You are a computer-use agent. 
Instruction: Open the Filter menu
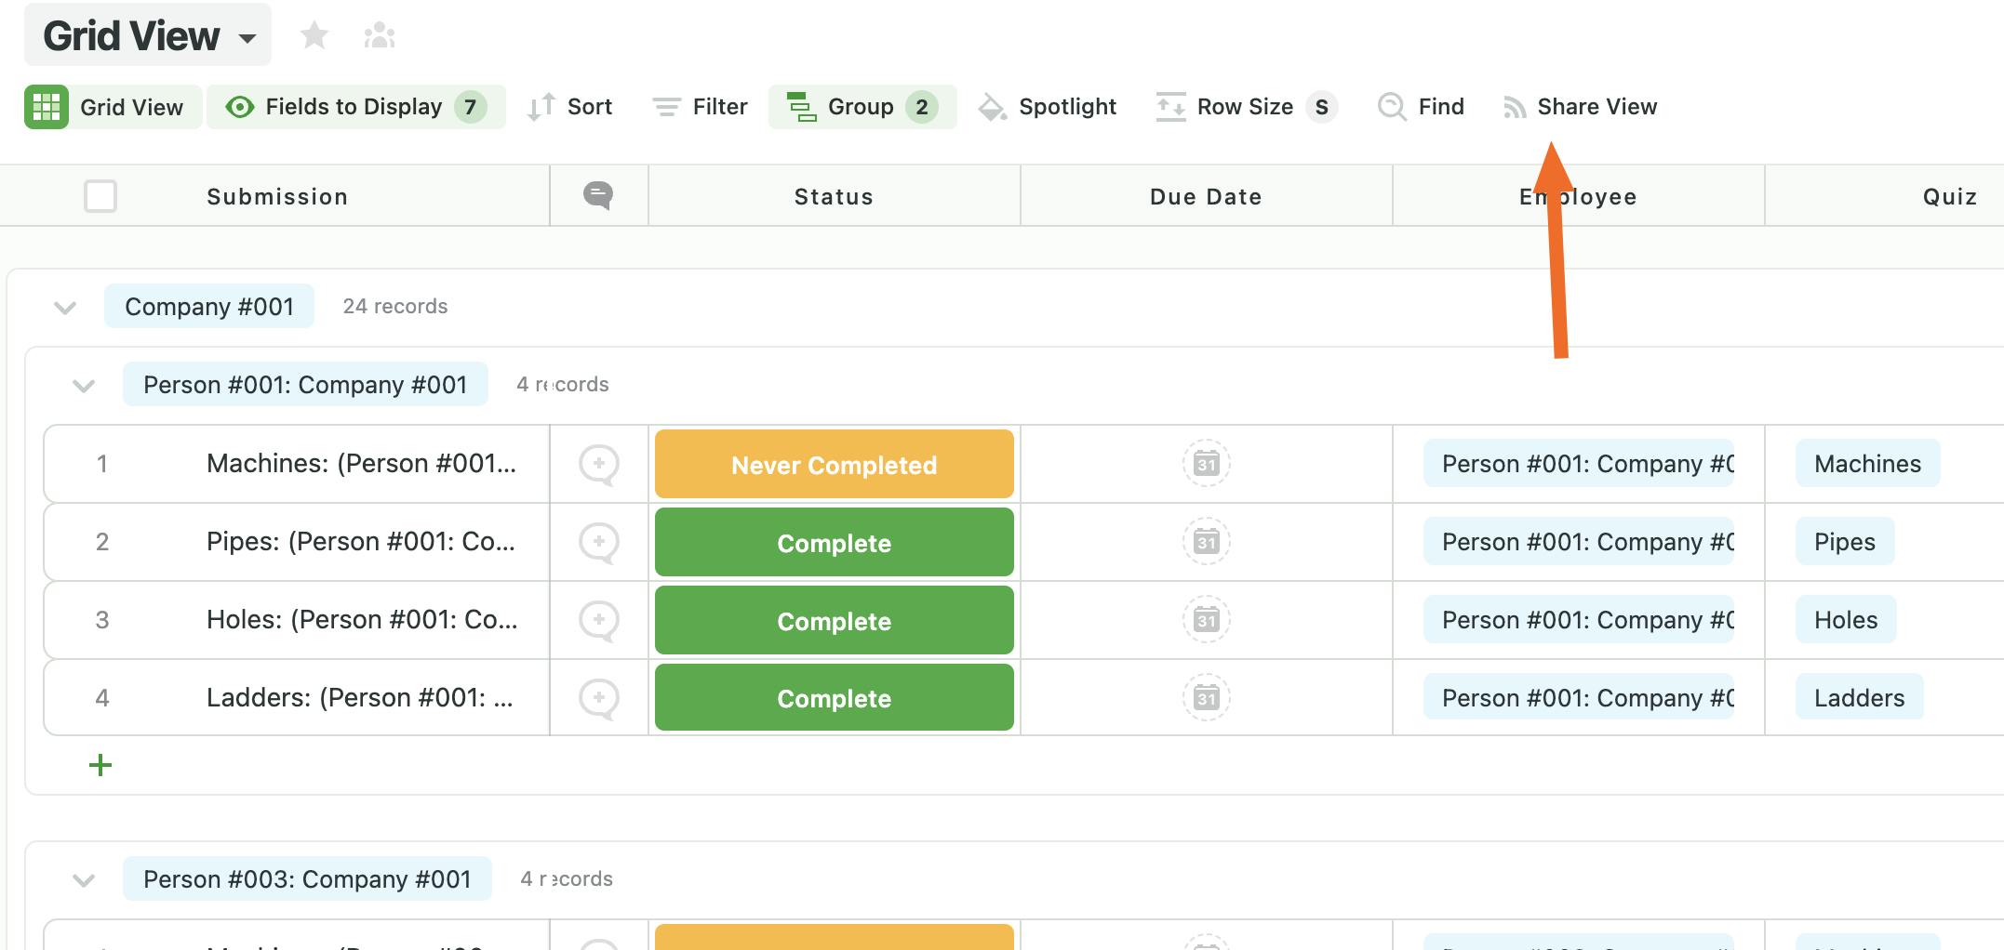(x=701, y=107)
